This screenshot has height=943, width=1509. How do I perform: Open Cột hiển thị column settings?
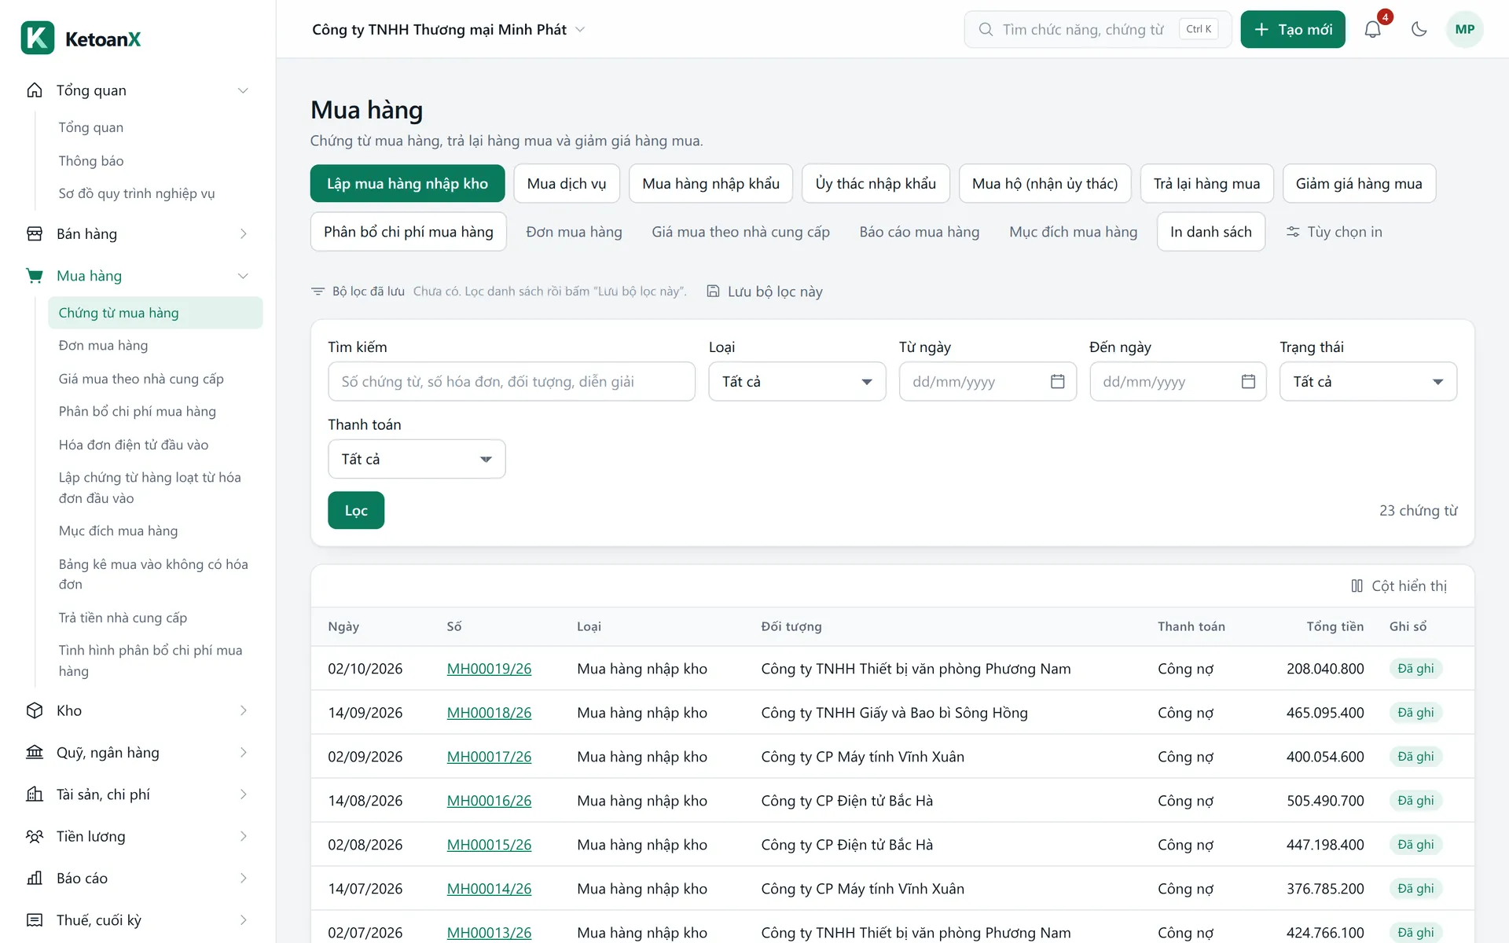click(x=1399, y=586)
